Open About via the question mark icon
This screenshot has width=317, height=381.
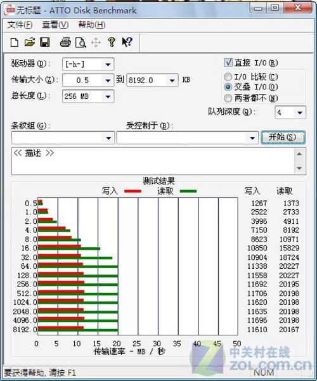[x=112, y=42]
